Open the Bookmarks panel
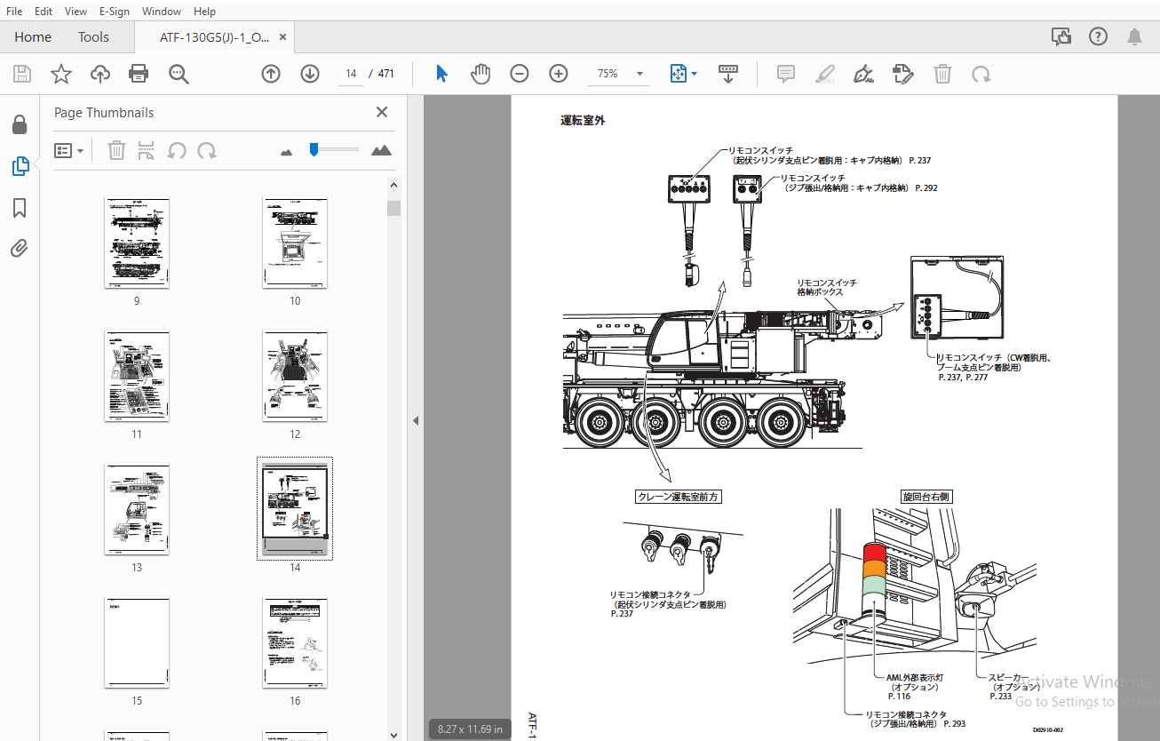This screenshot has height=741, width=1160. (20, 208)
